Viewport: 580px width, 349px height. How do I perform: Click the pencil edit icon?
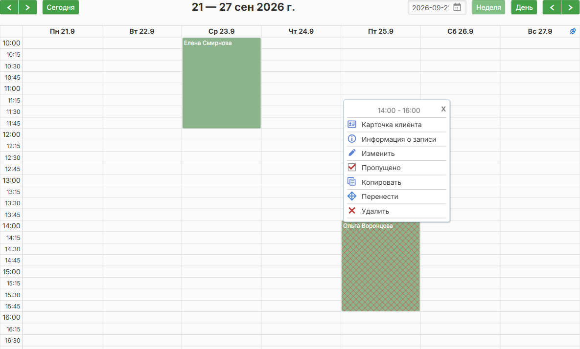point(352,153)
